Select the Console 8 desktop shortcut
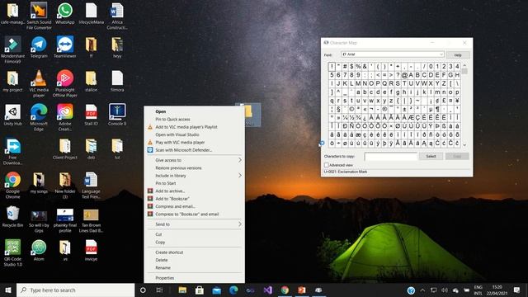The width and height of the screenshot is (528, 297). pos(117,115)
